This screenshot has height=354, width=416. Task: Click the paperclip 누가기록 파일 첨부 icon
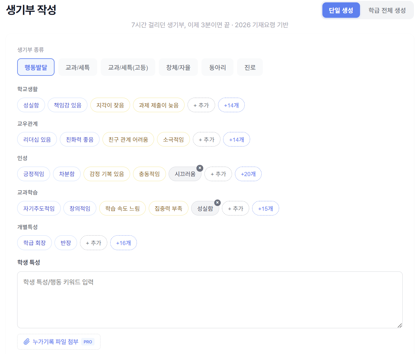tap(27, 342)
